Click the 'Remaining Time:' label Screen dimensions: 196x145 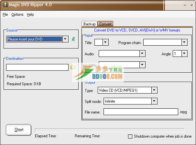88,136
